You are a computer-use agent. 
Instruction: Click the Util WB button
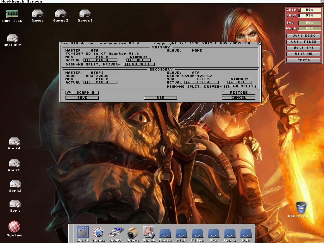[303, 54]
